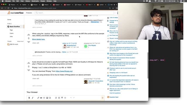Viewport: 187px width, 105px height.
Task: Click the redo arrow in editor toolbar
Action: click(x=74, y=98)
